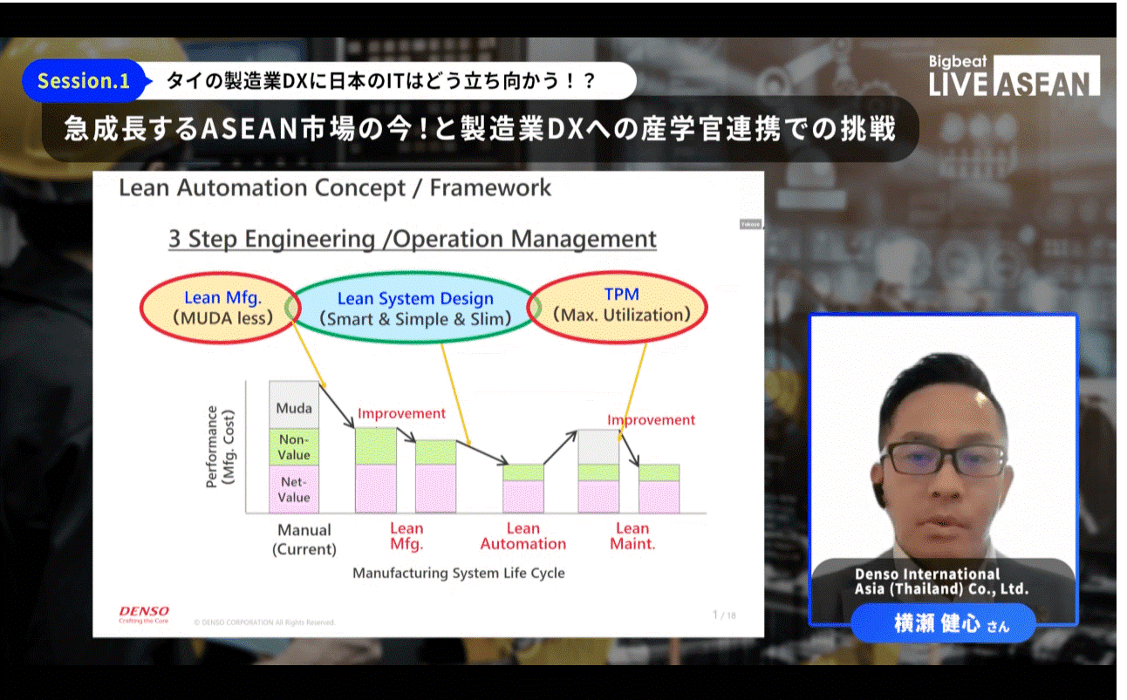Viewport: 1127px width, 700px height.
Task: Click the Lean Maint. label under the chart
Action: [x=632, y=536]
